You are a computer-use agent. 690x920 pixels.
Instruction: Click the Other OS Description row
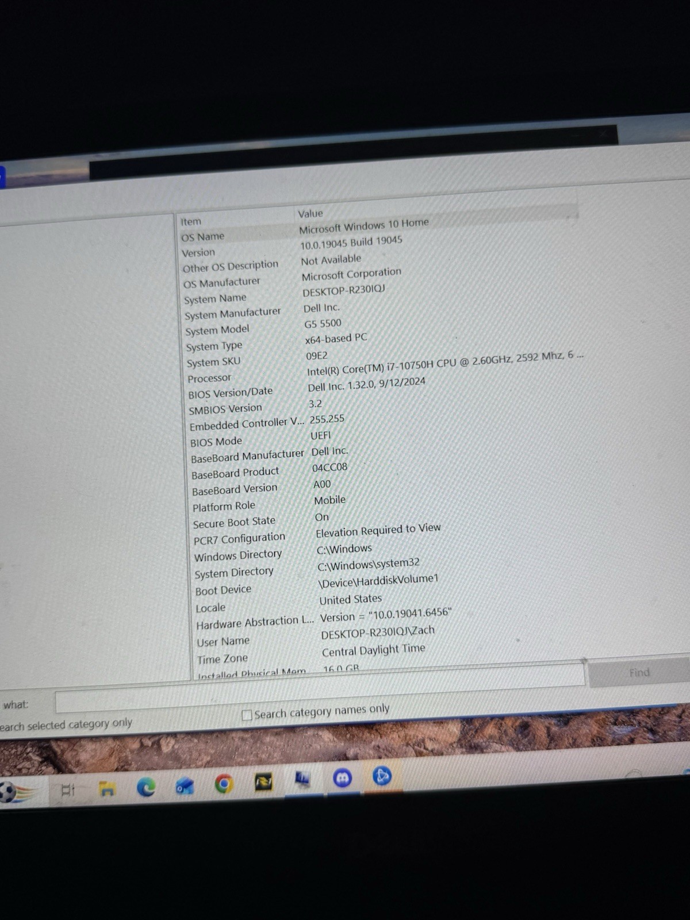coord(230,267)
